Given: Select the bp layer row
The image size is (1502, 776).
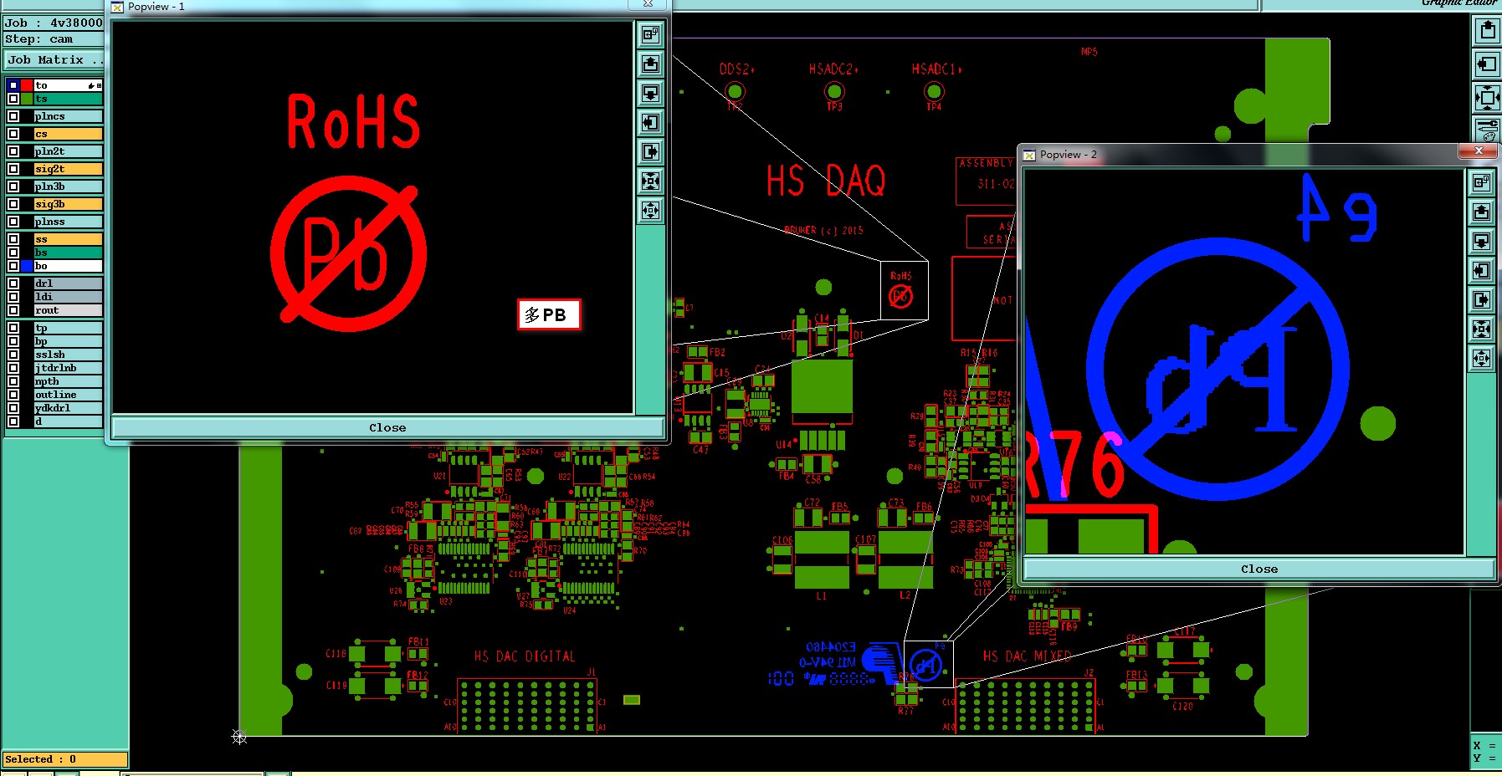Looking at the screenshot, I should coord(68,341).
